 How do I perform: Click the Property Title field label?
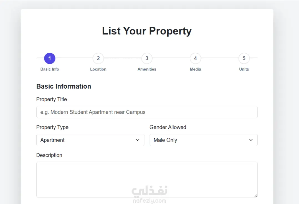pos(52,99)
